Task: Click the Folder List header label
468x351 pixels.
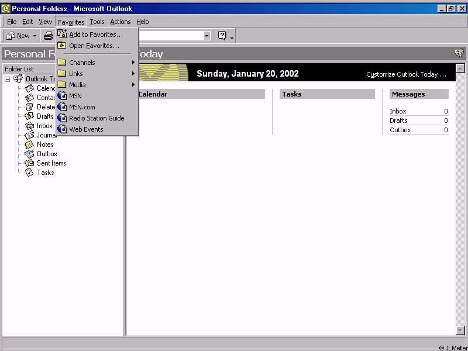Action: [19, 69]
